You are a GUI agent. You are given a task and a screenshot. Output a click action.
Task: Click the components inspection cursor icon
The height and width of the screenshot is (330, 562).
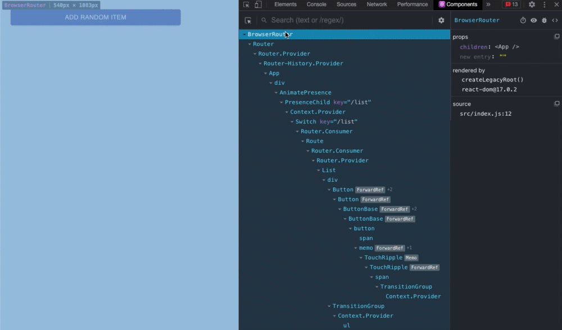(248, 20)
